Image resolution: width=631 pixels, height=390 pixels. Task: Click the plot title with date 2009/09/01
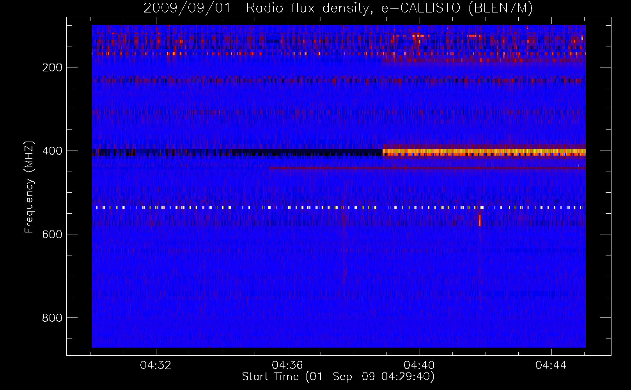click(x=338, y=8)
